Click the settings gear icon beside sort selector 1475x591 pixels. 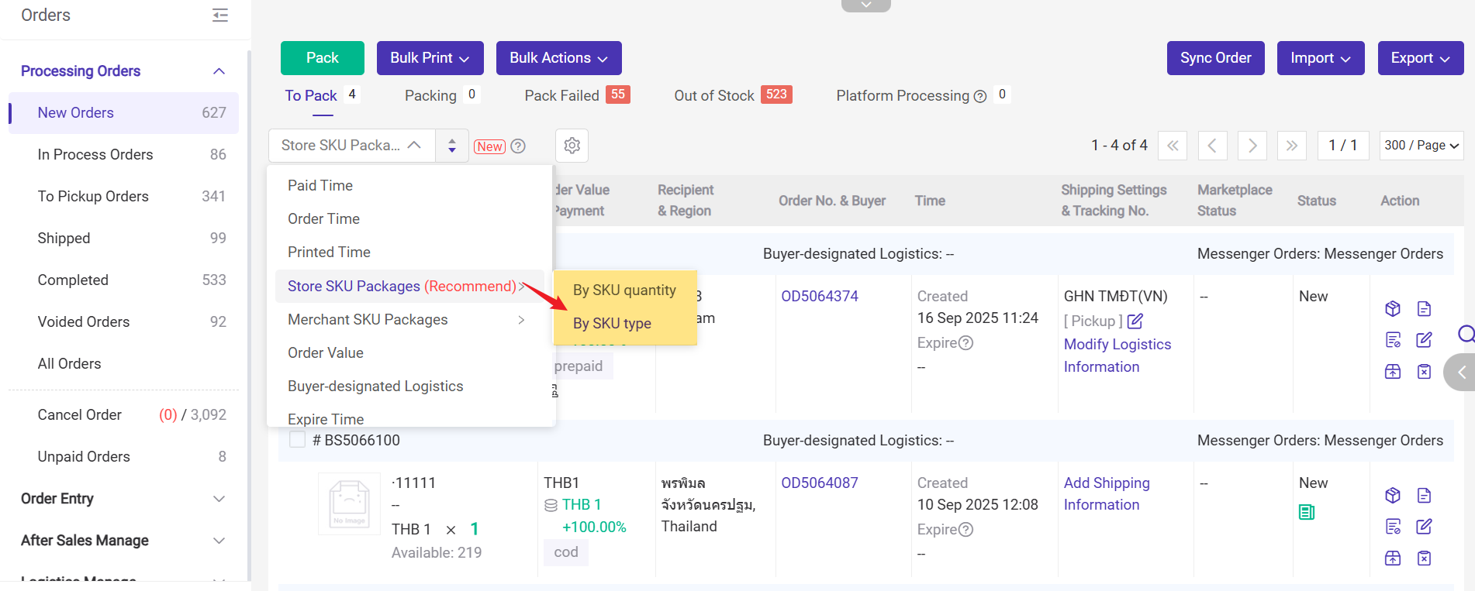point(572,146)
